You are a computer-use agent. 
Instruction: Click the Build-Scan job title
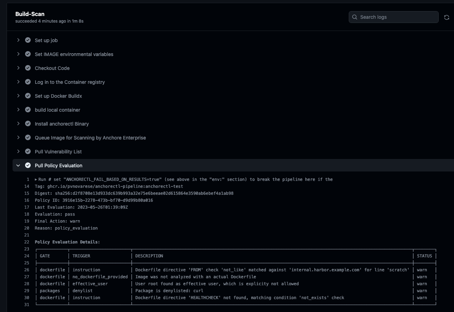(30, 14)
